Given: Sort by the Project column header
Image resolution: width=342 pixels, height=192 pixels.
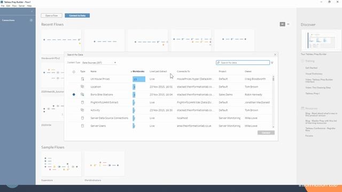Looking at the screenshot, I should pos(222,71).
